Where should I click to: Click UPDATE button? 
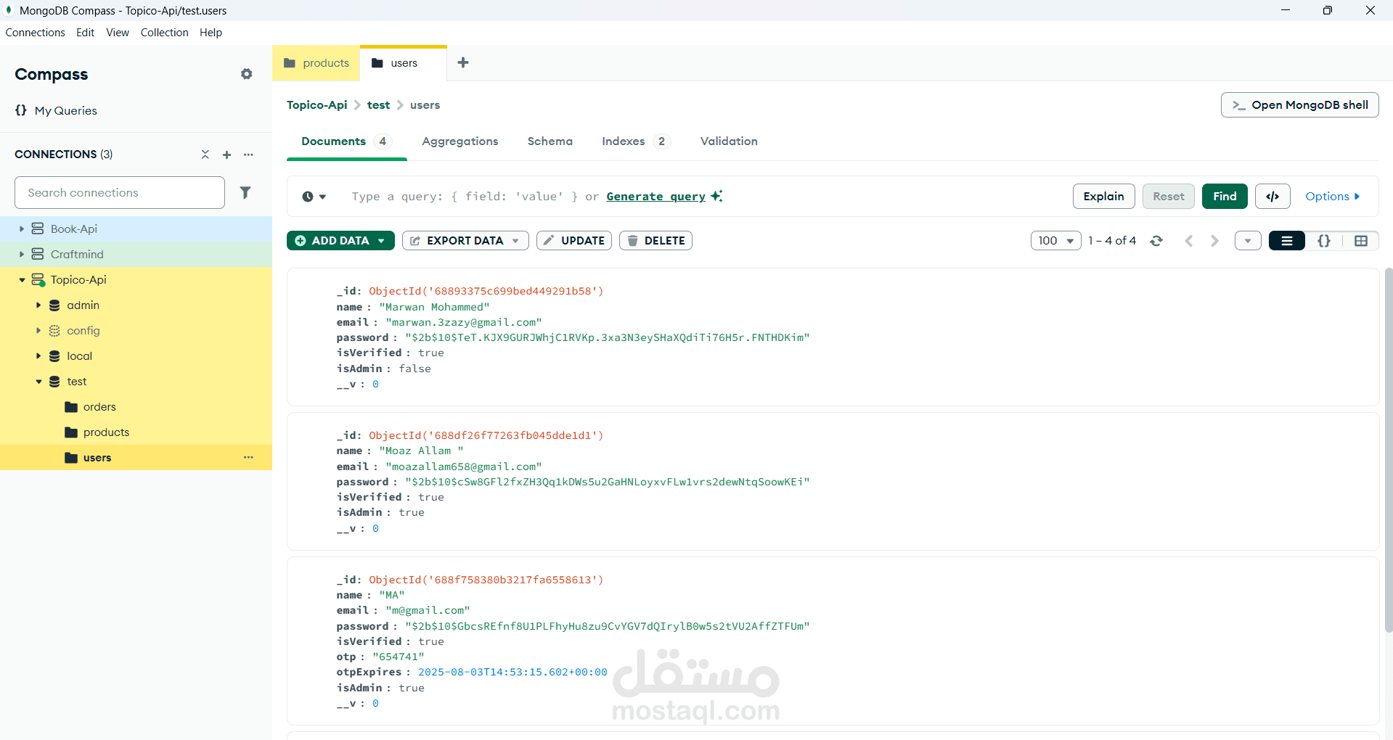574,241
